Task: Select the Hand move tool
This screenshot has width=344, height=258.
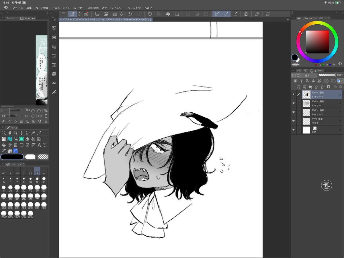Action: [x=9, y=133]
